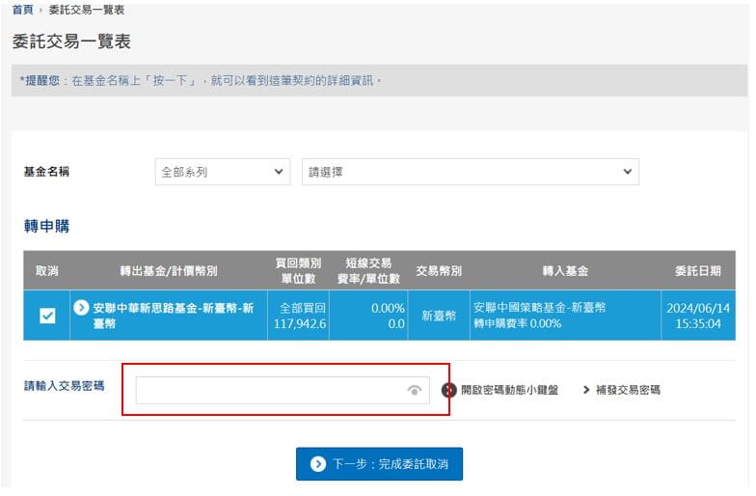Click the chevron arrow before 補發交易密碼
The image size is (756, 496).
tap(586, 390)
